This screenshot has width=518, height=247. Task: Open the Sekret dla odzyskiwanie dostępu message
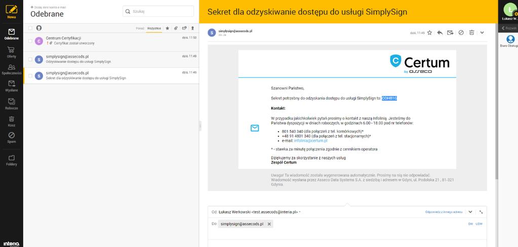tap(111, 75)
